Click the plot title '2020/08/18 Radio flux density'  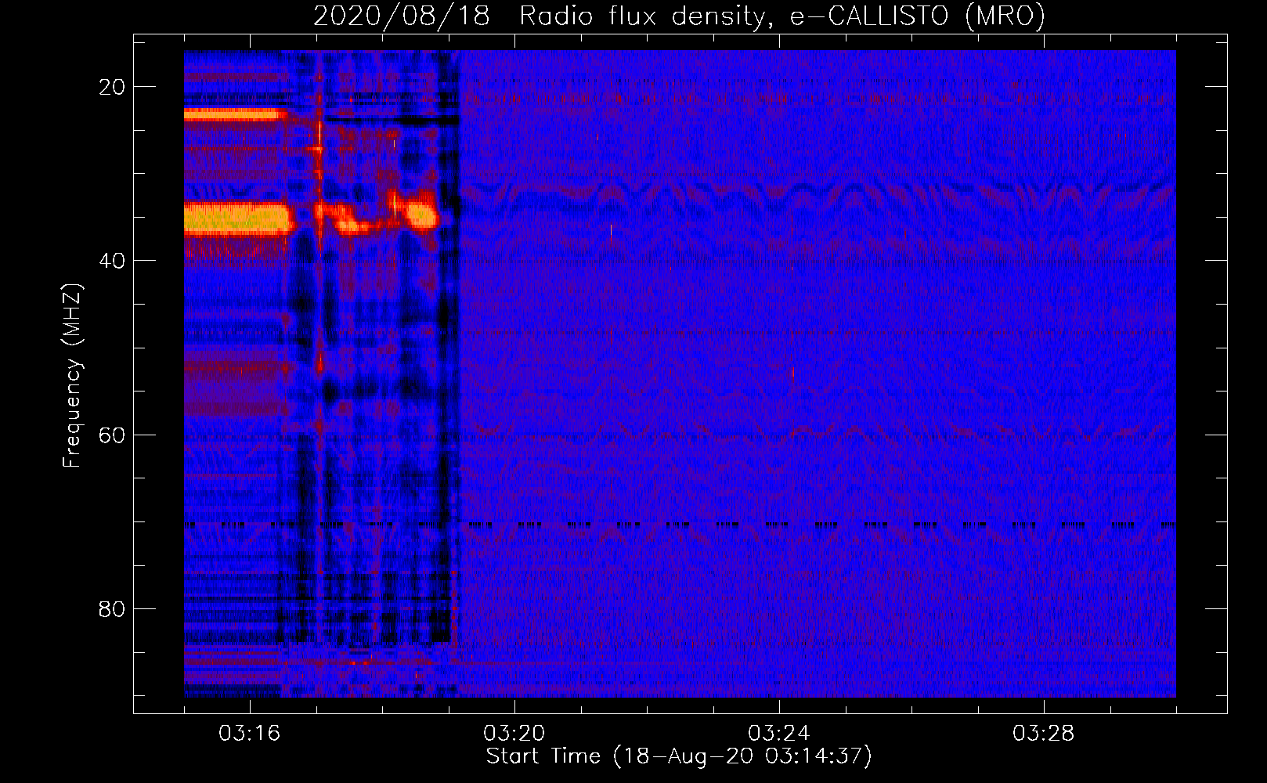coord(679,16)
